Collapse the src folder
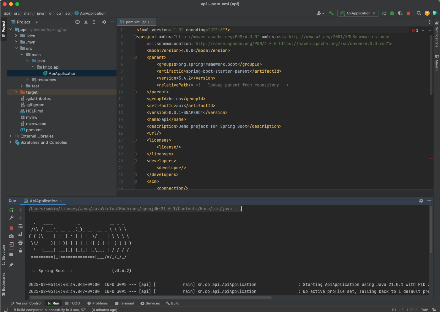This screenshot has width=440, height=312. [16, 48]
